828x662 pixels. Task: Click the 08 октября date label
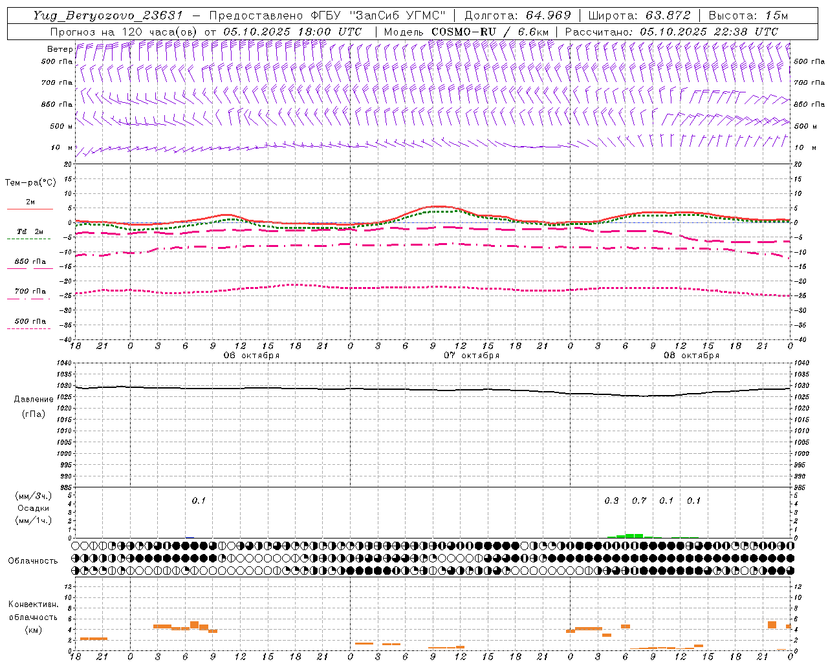(692, 356)
